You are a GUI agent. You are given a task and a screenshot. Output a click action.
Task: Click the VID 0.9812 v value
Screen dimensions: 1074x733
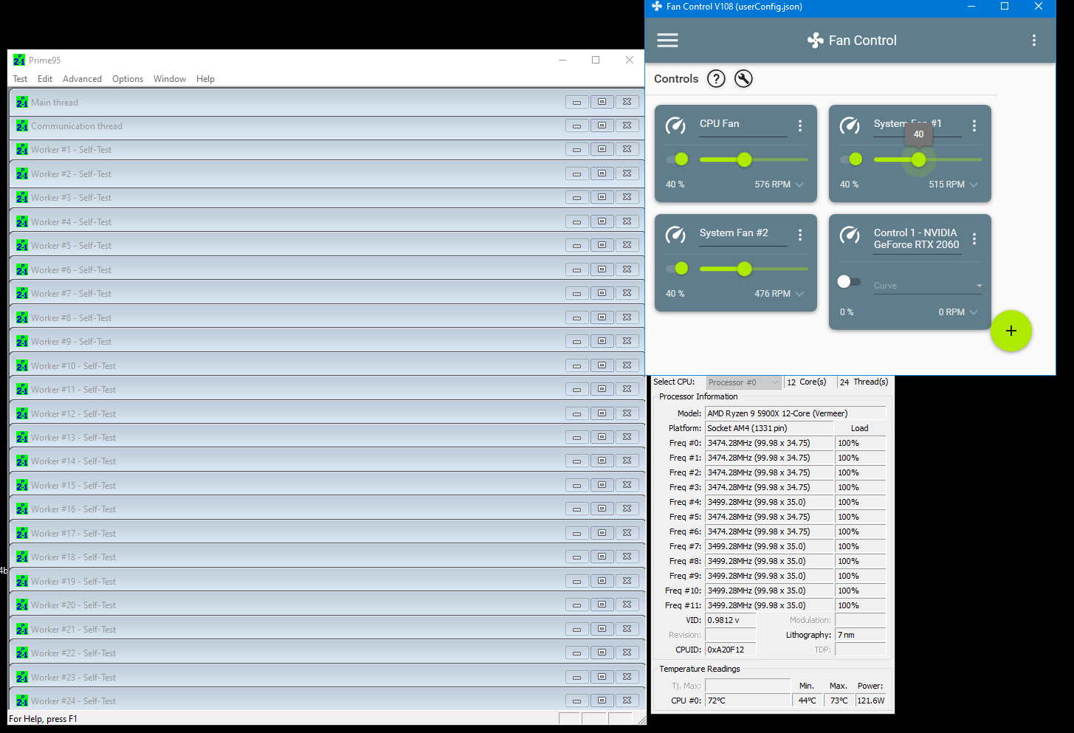click(731, 620)
